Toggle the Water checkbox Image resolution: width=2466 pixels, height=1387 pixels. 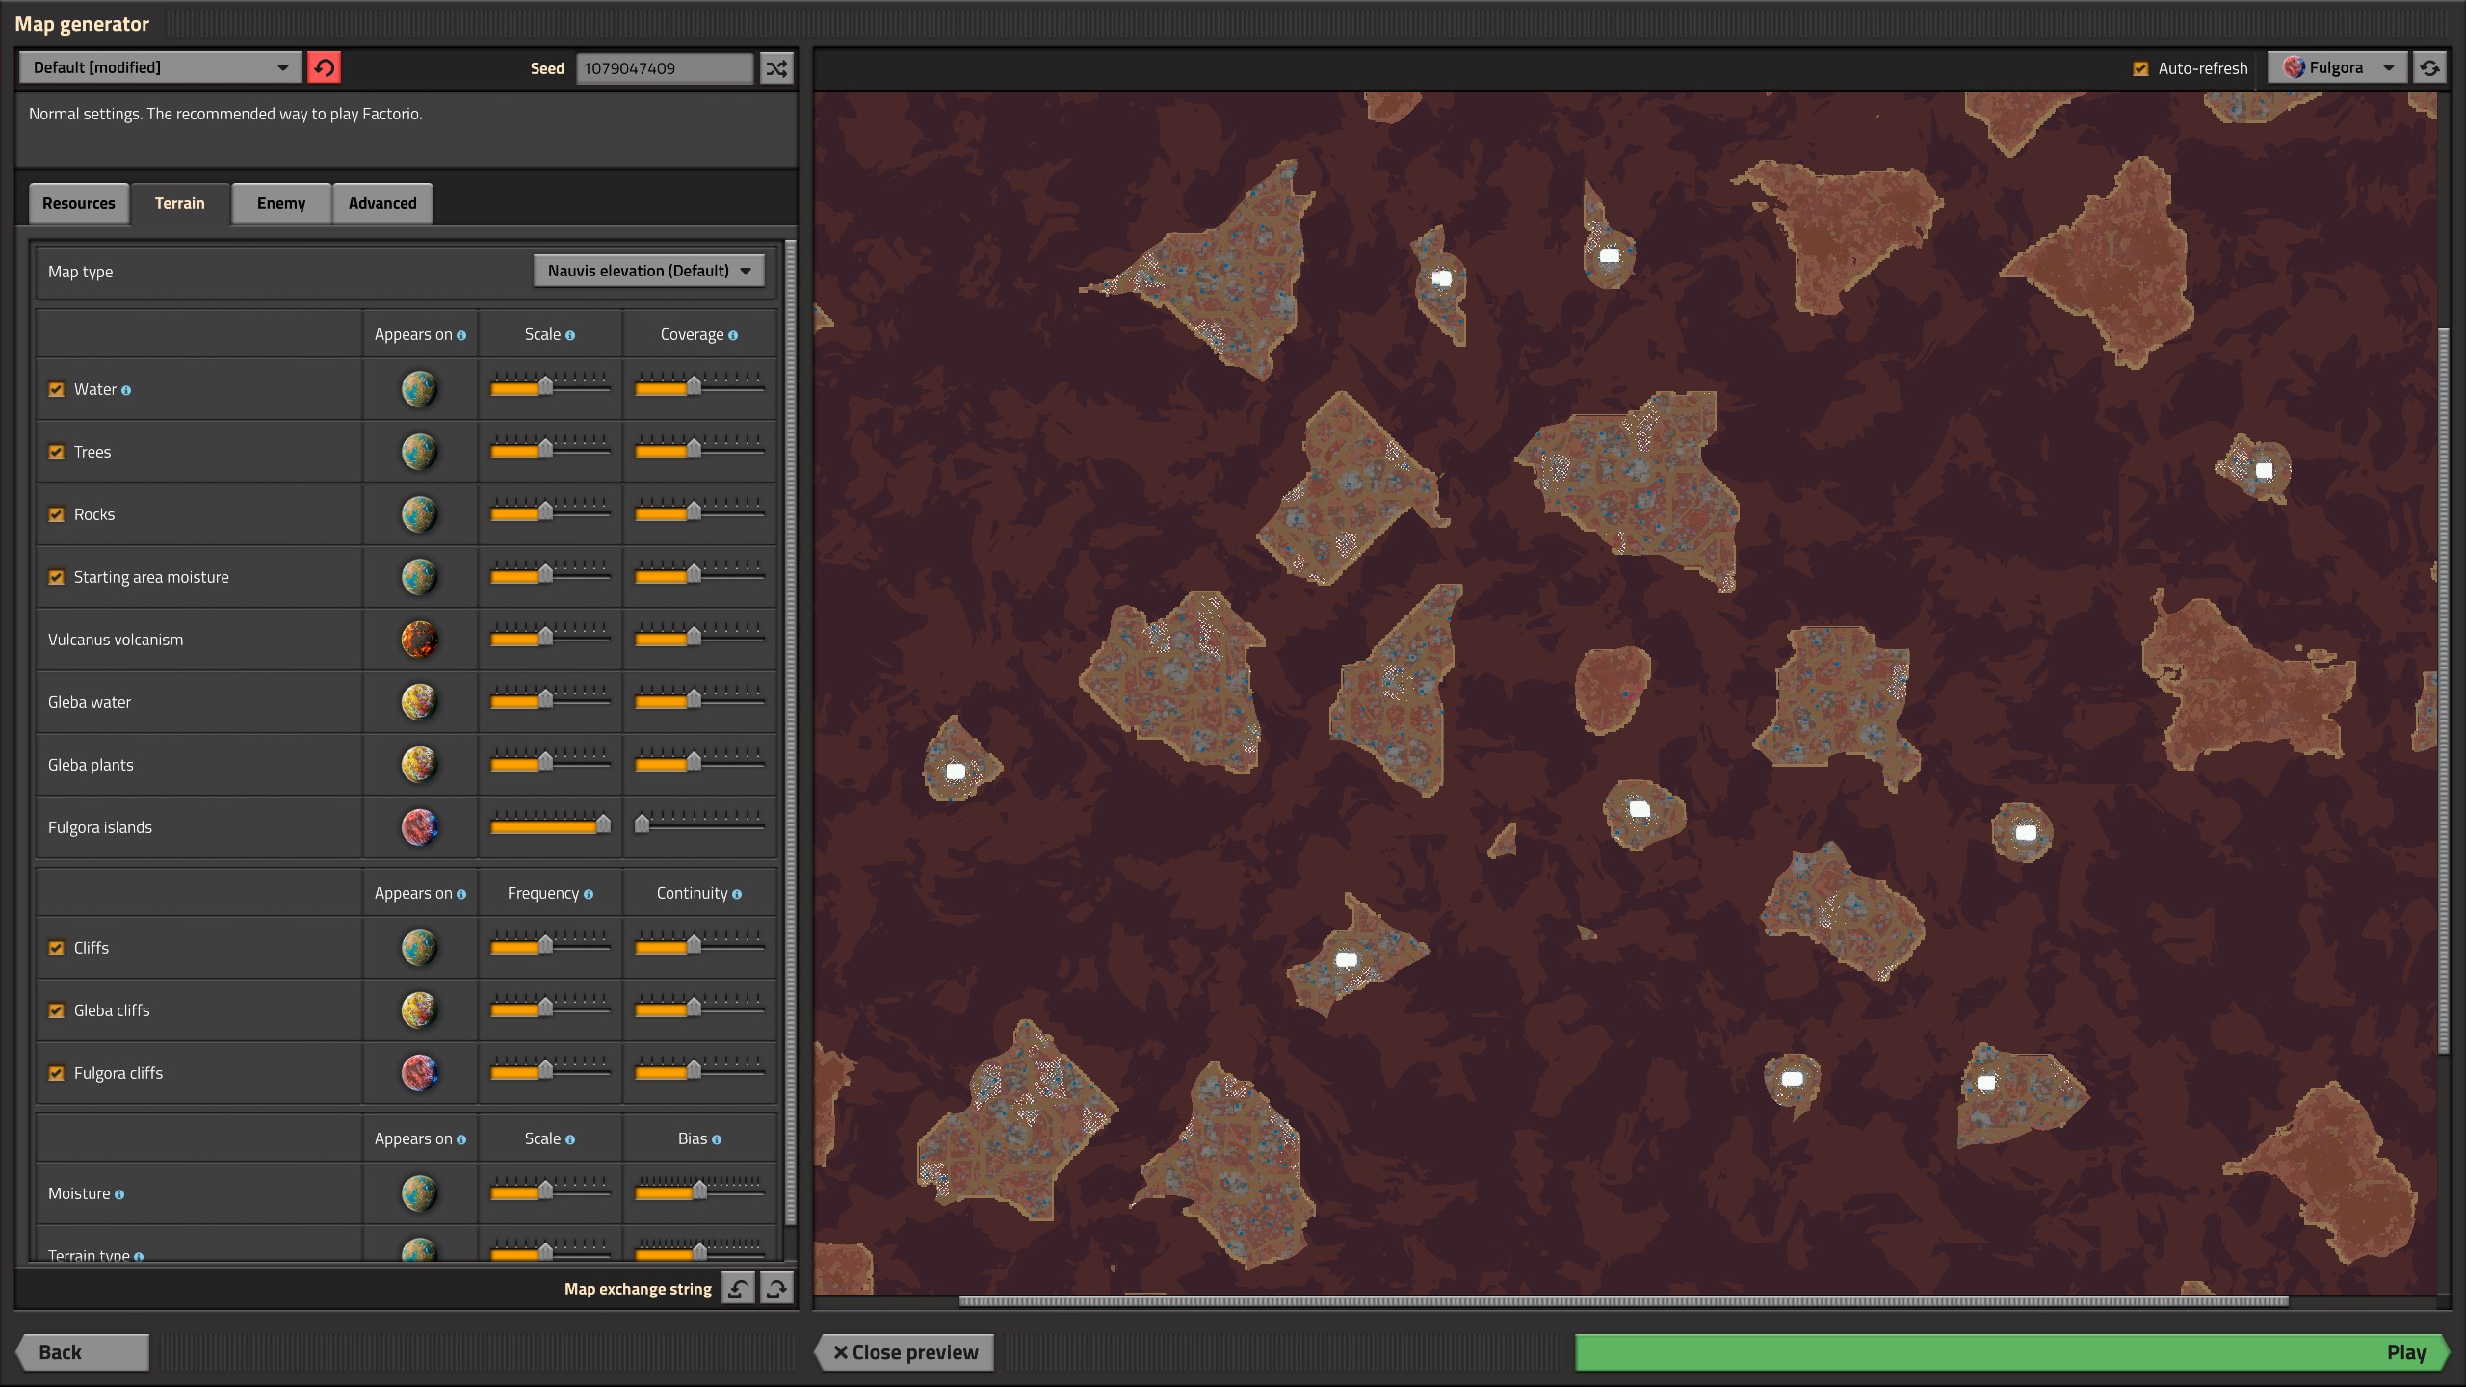point(57,389)
